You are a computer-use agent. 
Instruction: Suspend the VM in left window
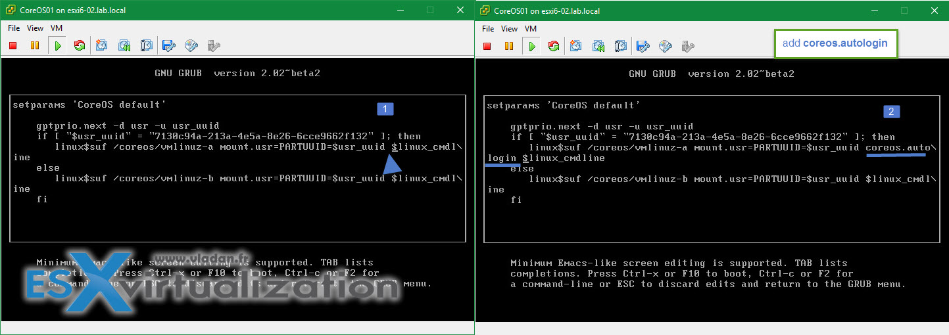35,46
